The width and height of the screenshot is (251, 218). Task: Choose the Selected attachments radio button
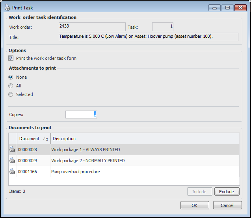coord(11,94)
